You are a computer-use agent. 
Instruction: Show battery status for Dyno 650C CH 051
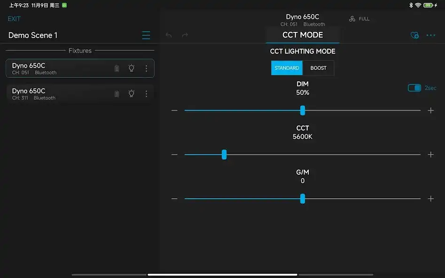[x=117, y=69]
